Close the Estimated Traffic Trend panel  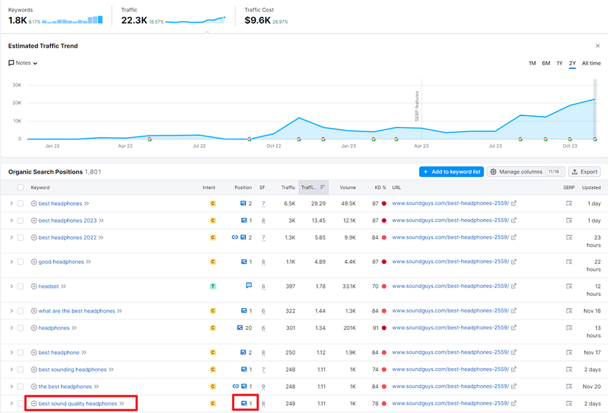(597, 46)
